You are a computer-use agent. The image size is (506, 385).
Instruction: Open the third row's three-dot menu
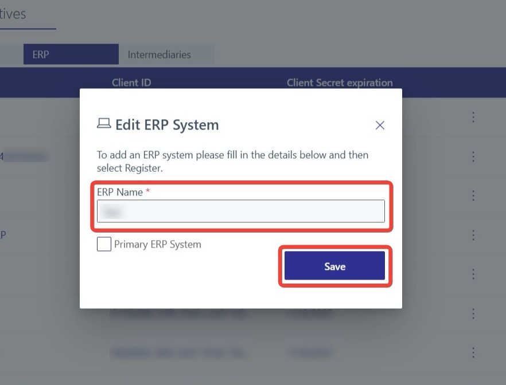[473, 195]
